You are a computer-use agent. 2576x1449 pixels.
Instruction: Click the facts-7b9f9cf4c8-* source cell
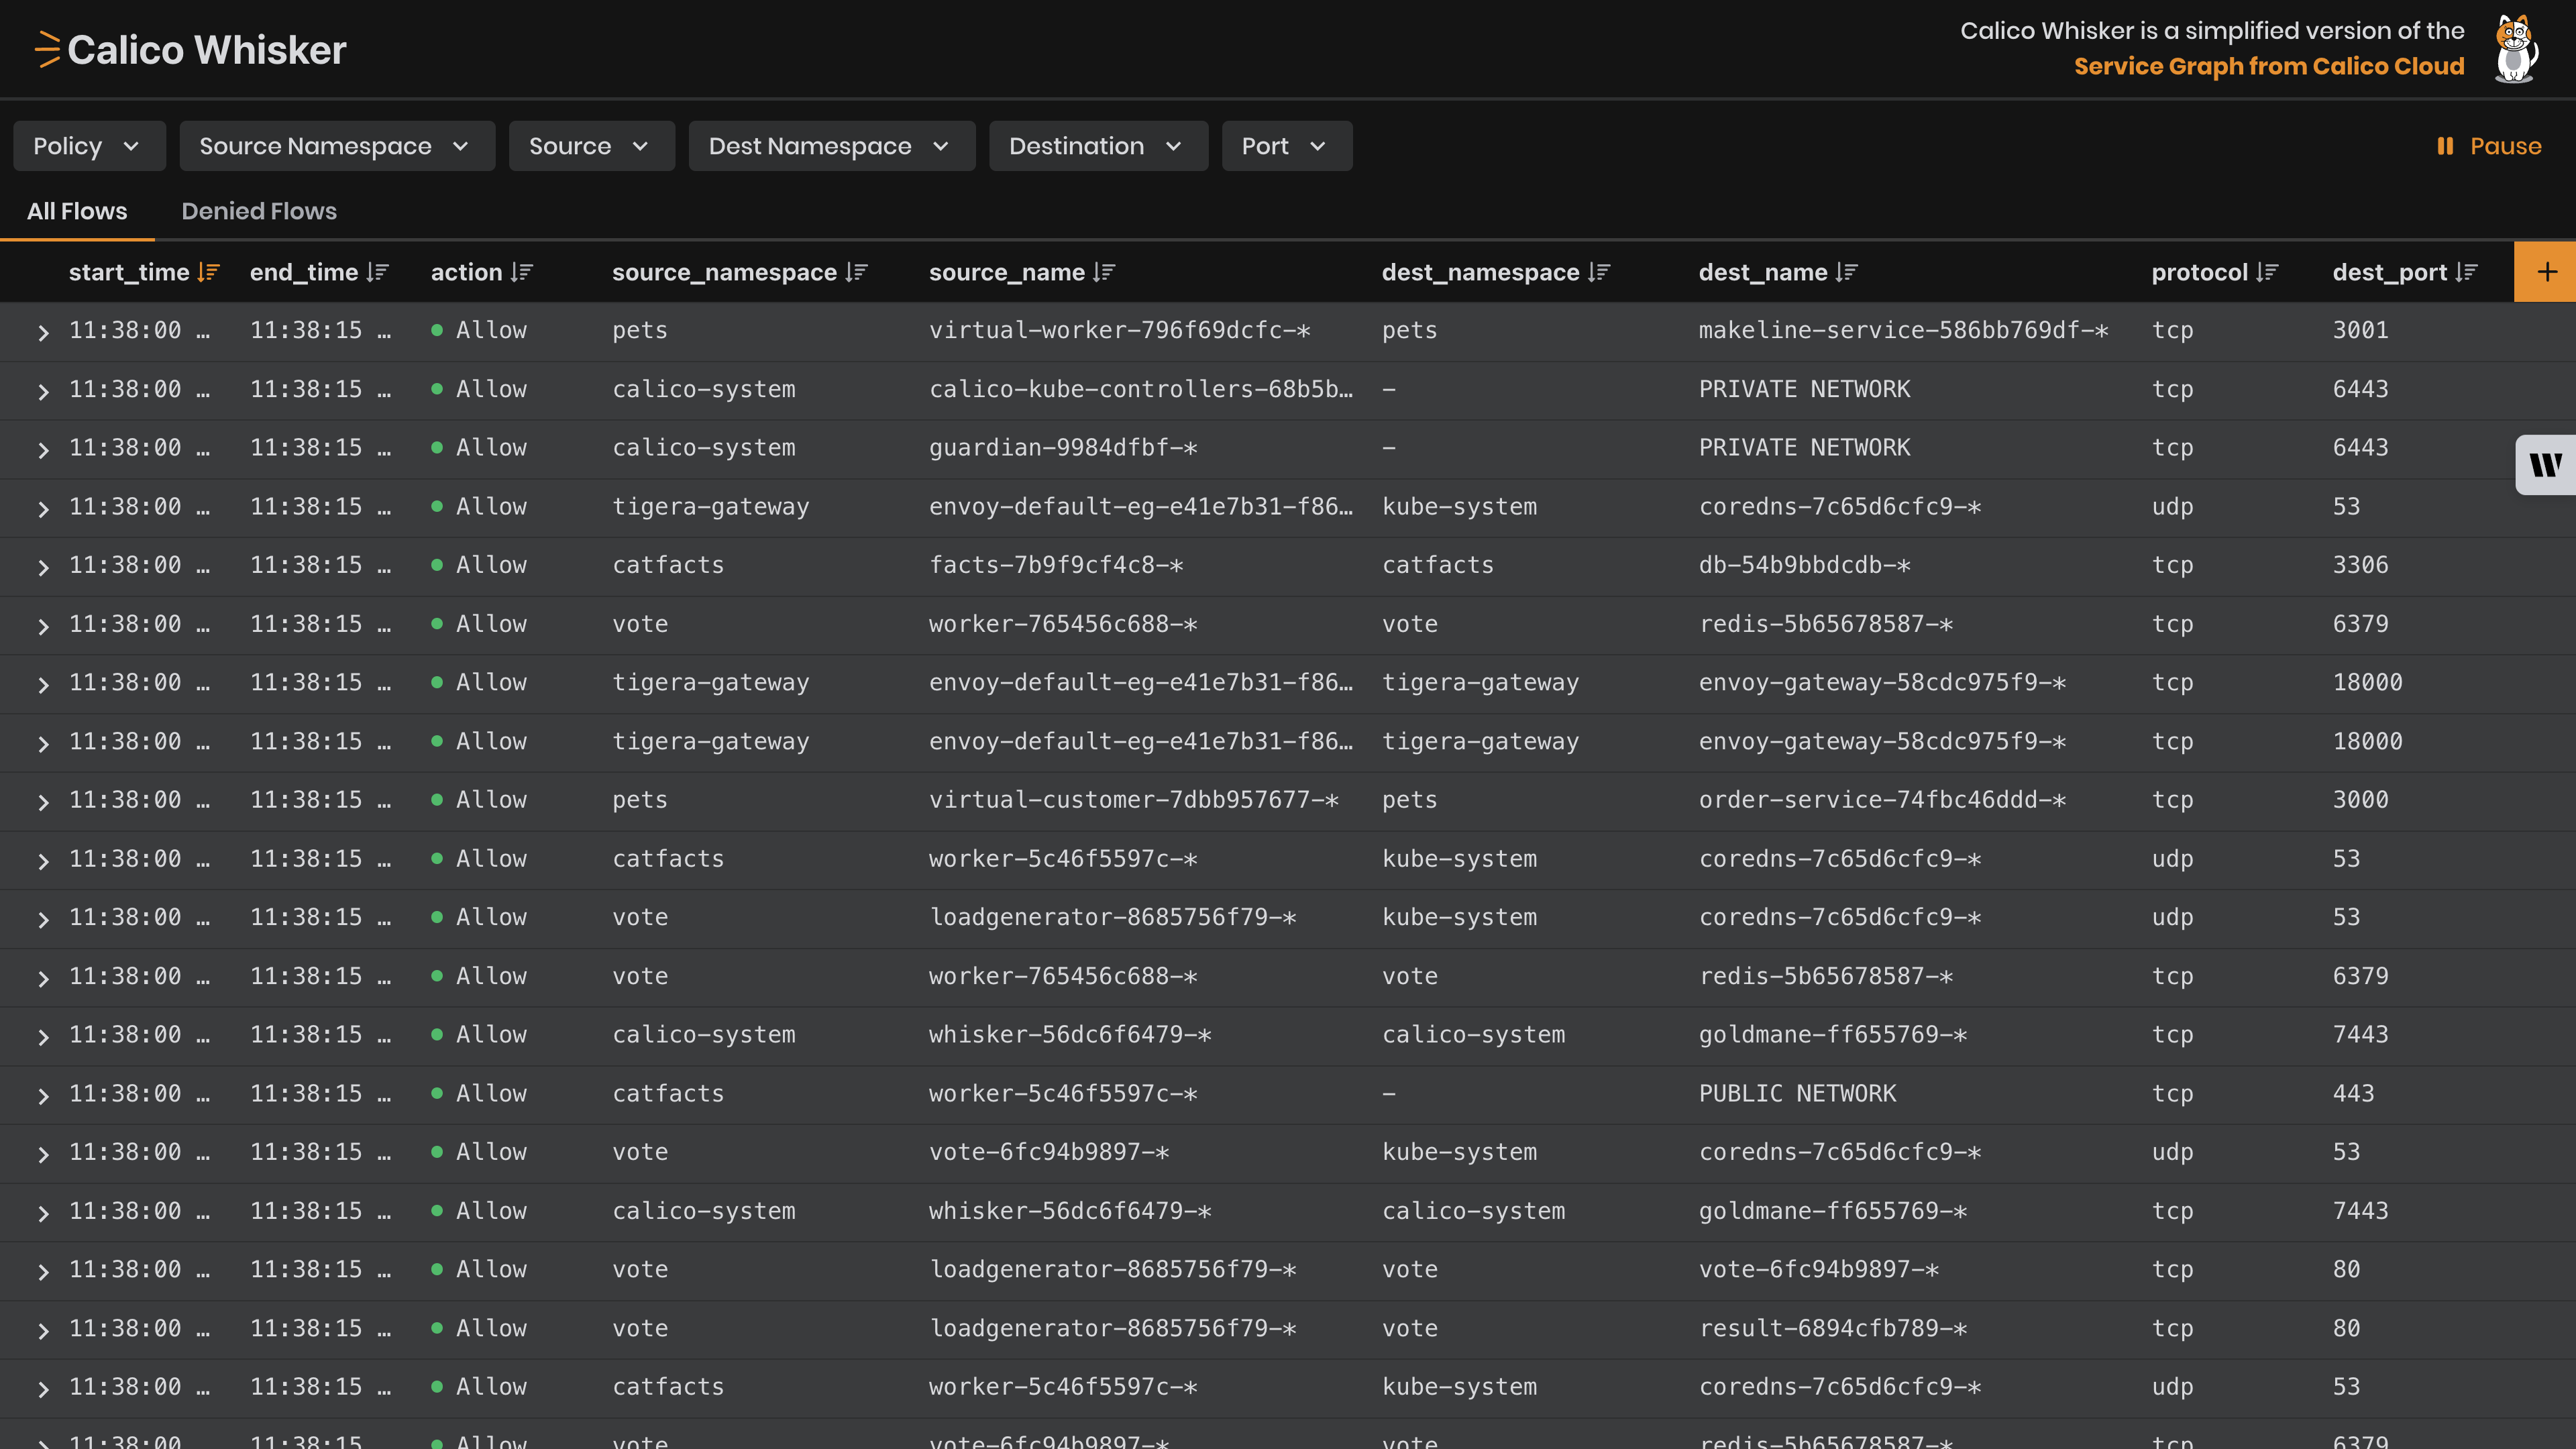pos(1056,565)
